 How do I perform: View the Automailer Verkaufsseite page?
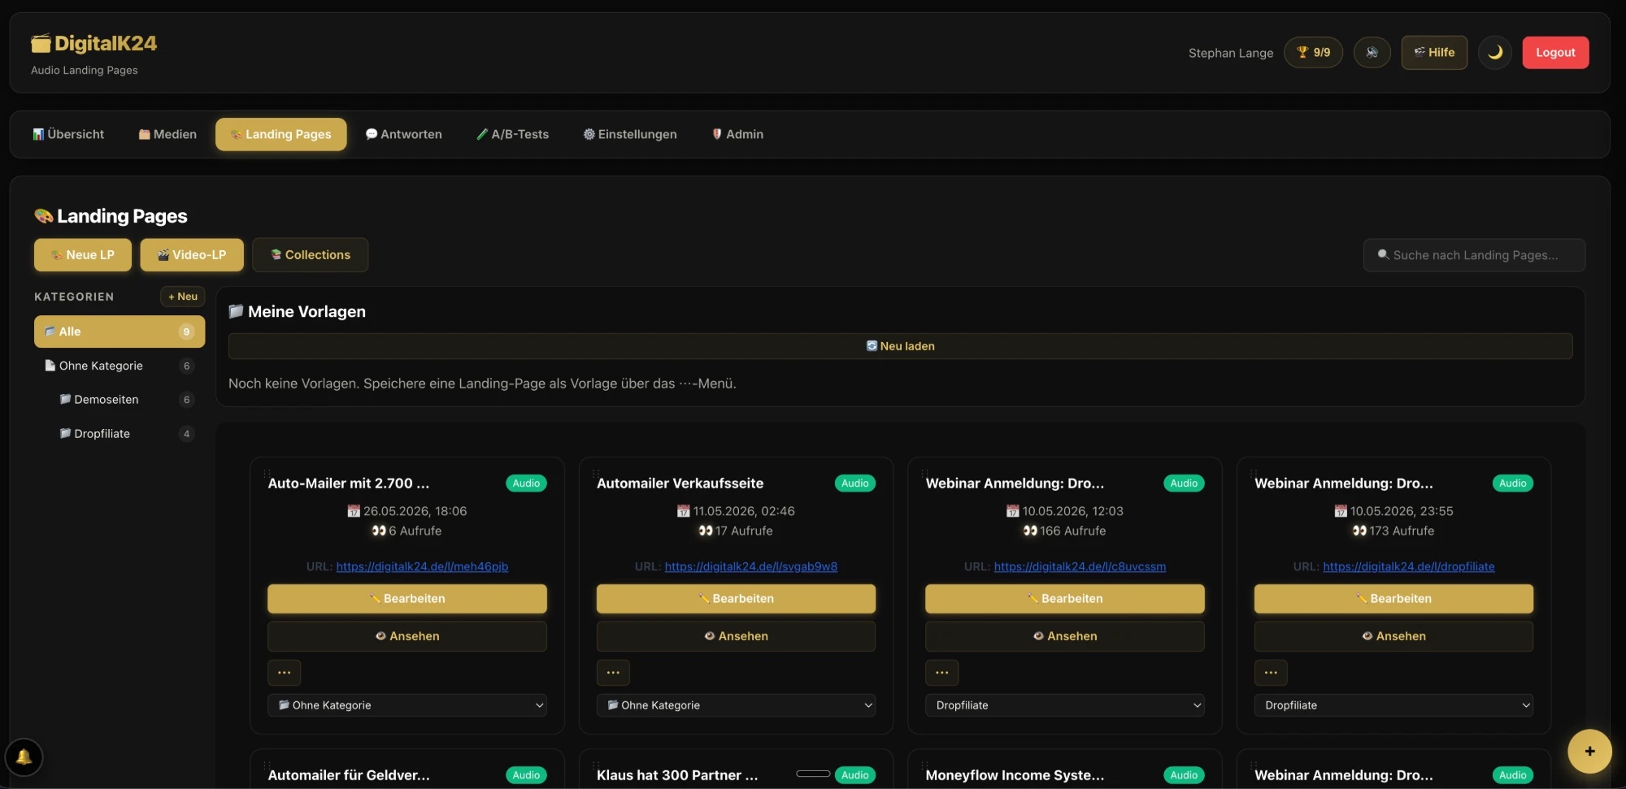click(736, 636)
